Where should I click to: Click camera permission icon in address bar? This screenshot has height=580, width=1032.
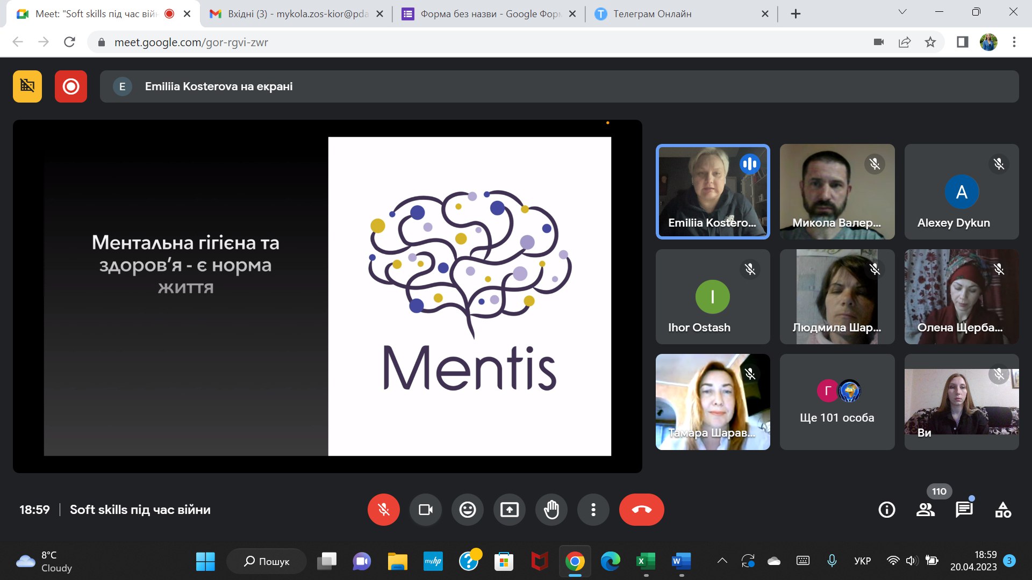point(879,42)
